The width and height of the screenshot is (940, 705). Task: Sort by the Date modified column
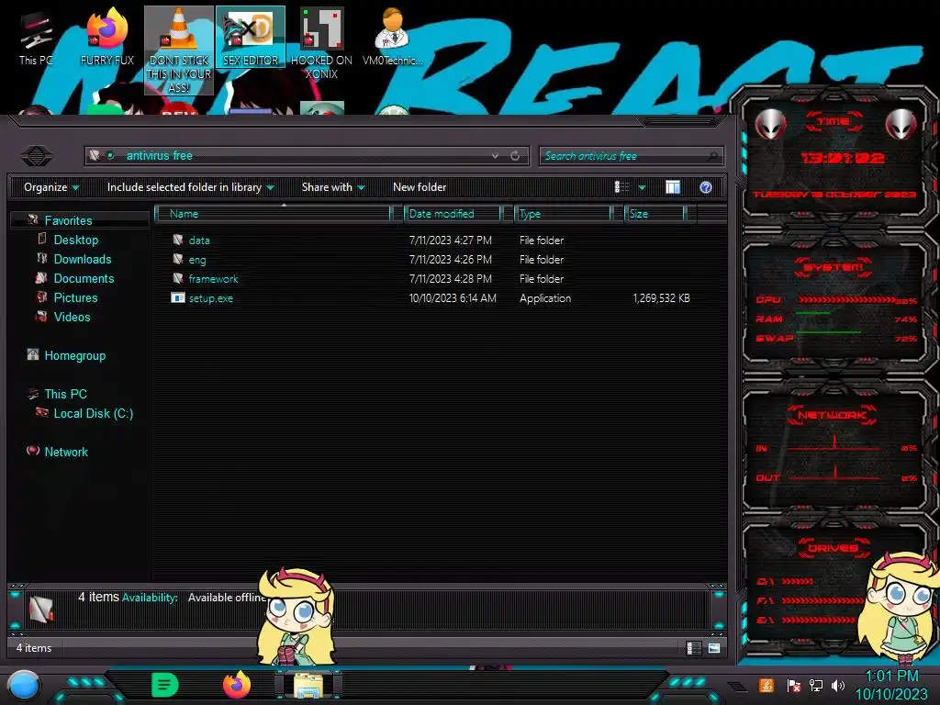[x=453, y=213]
